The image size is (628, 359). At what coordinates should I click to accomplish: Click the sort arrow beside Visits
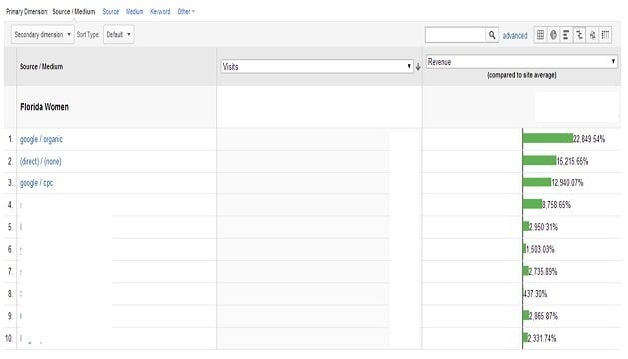(418, 67)
